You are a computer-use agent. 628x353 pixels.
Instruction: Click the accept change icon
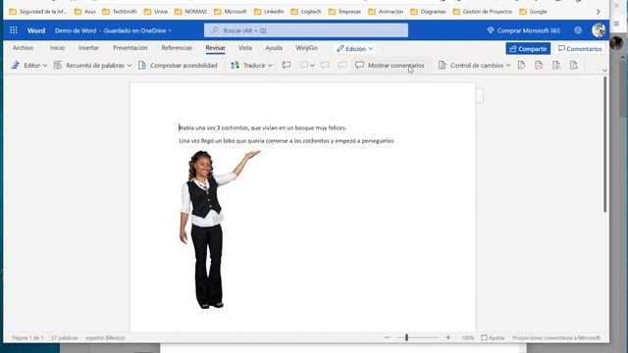coord(521,65)
